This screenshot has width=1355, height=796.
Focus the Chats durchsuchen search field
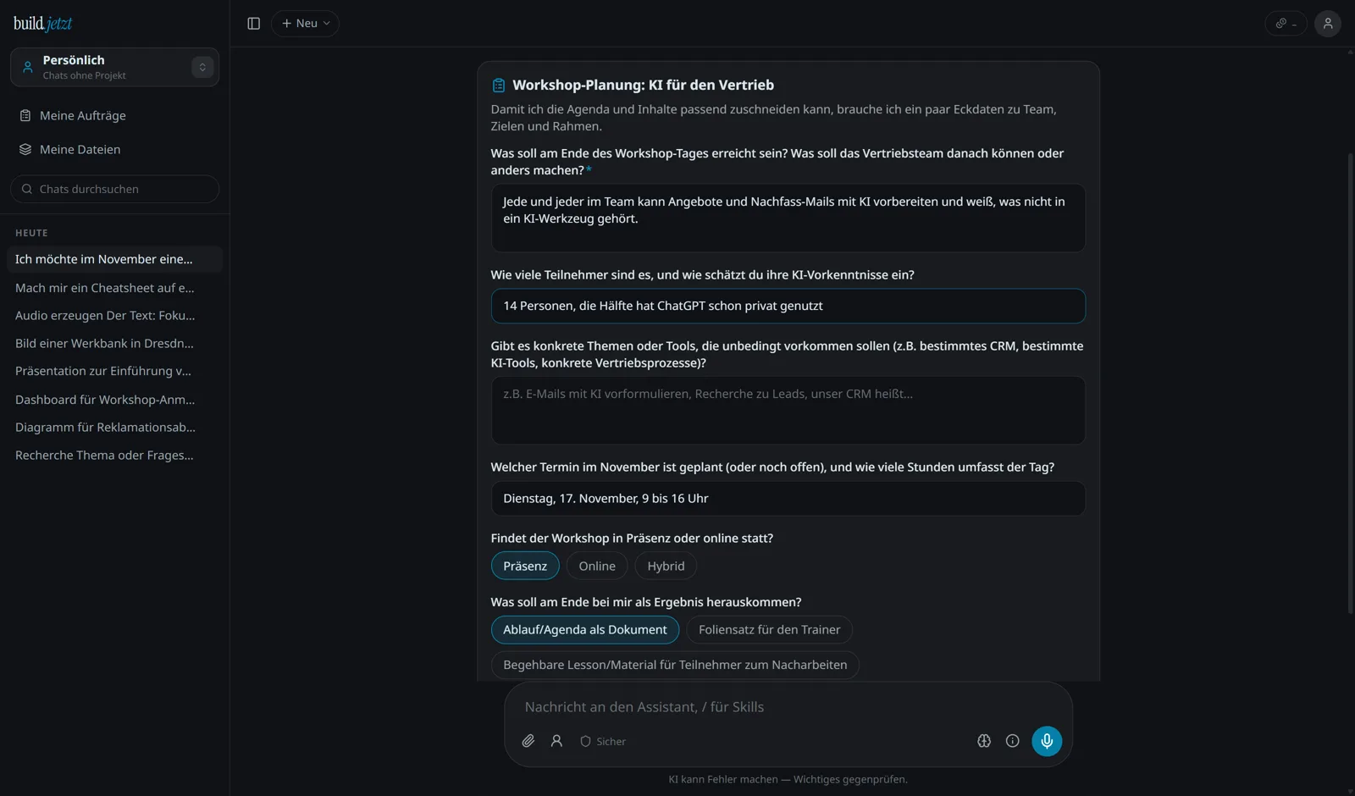click(114, 189)
